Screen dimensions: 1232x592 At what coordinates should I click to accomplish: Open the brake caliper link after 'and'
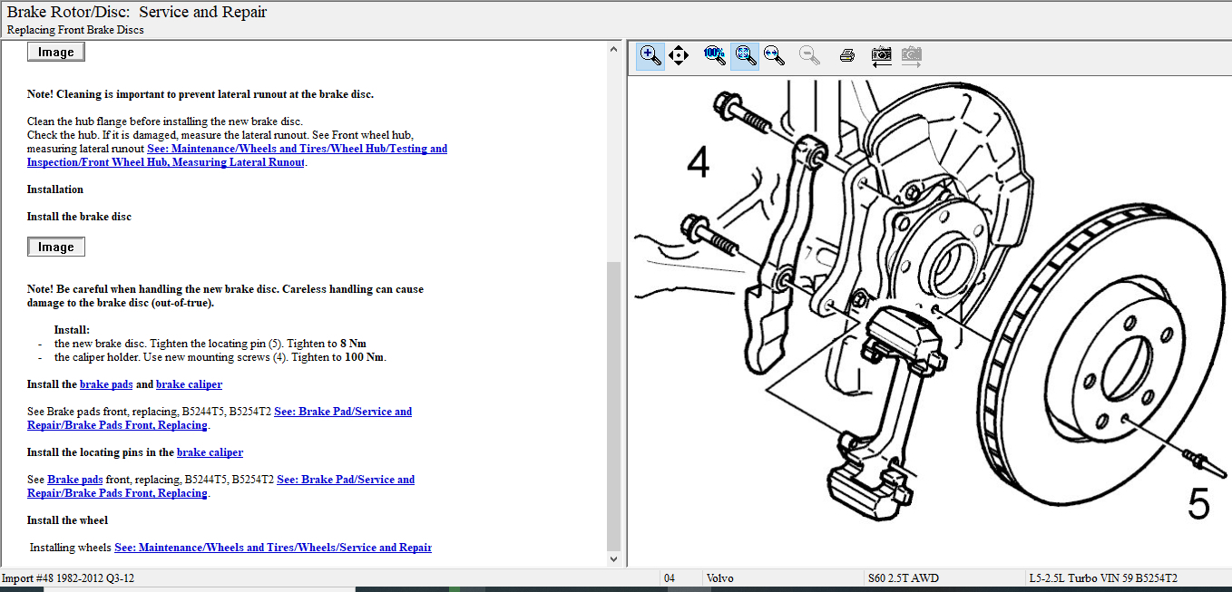tap(189, 384)
